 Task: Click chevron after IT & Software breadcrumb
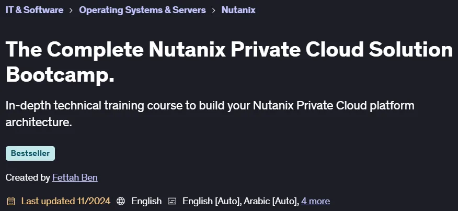tap(71, 10)
